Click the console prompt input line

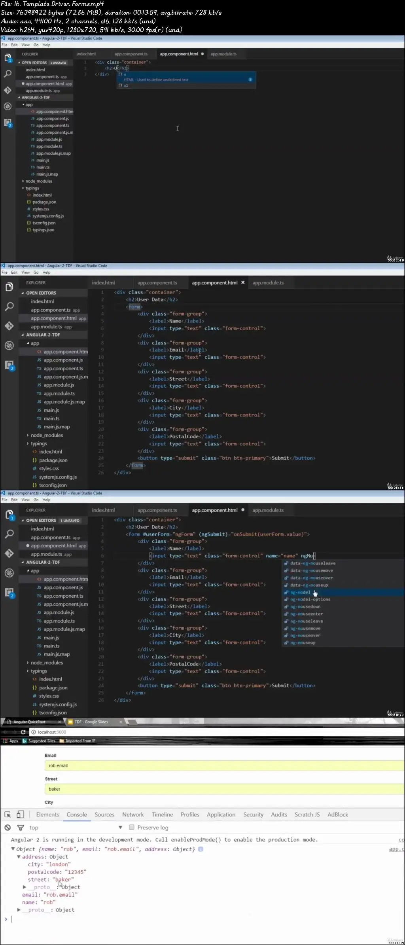tap(206, 919)
